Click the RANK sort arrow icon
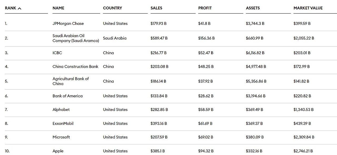Image resolution: width=337 pixels, height=155 pixels. coord(19,8)
